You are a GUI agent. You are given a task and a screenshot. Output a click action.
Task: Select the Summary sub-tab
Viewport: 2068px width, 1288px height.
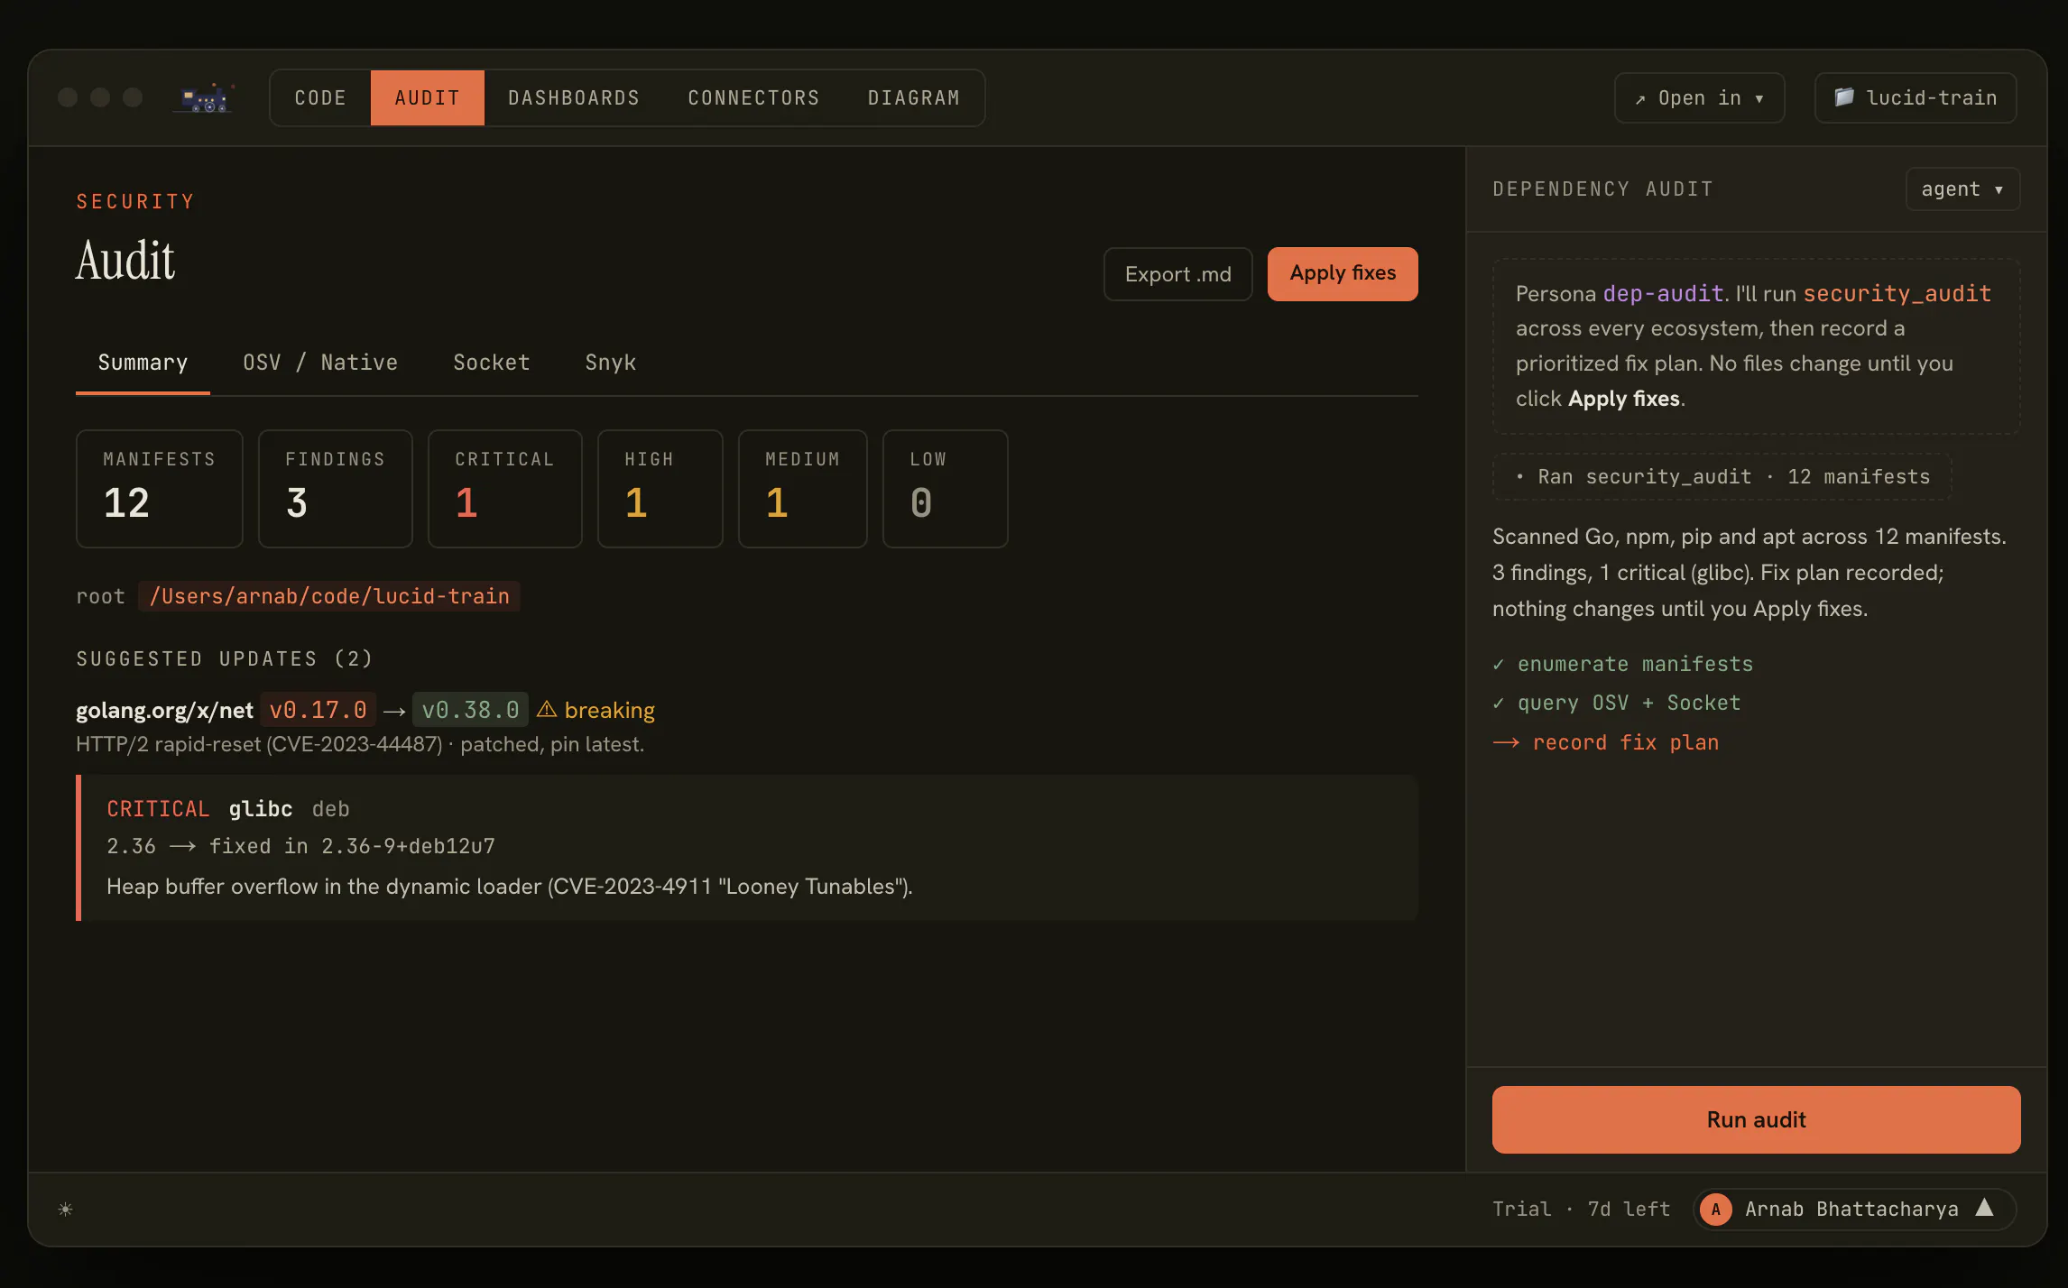[x=143, y=363]
